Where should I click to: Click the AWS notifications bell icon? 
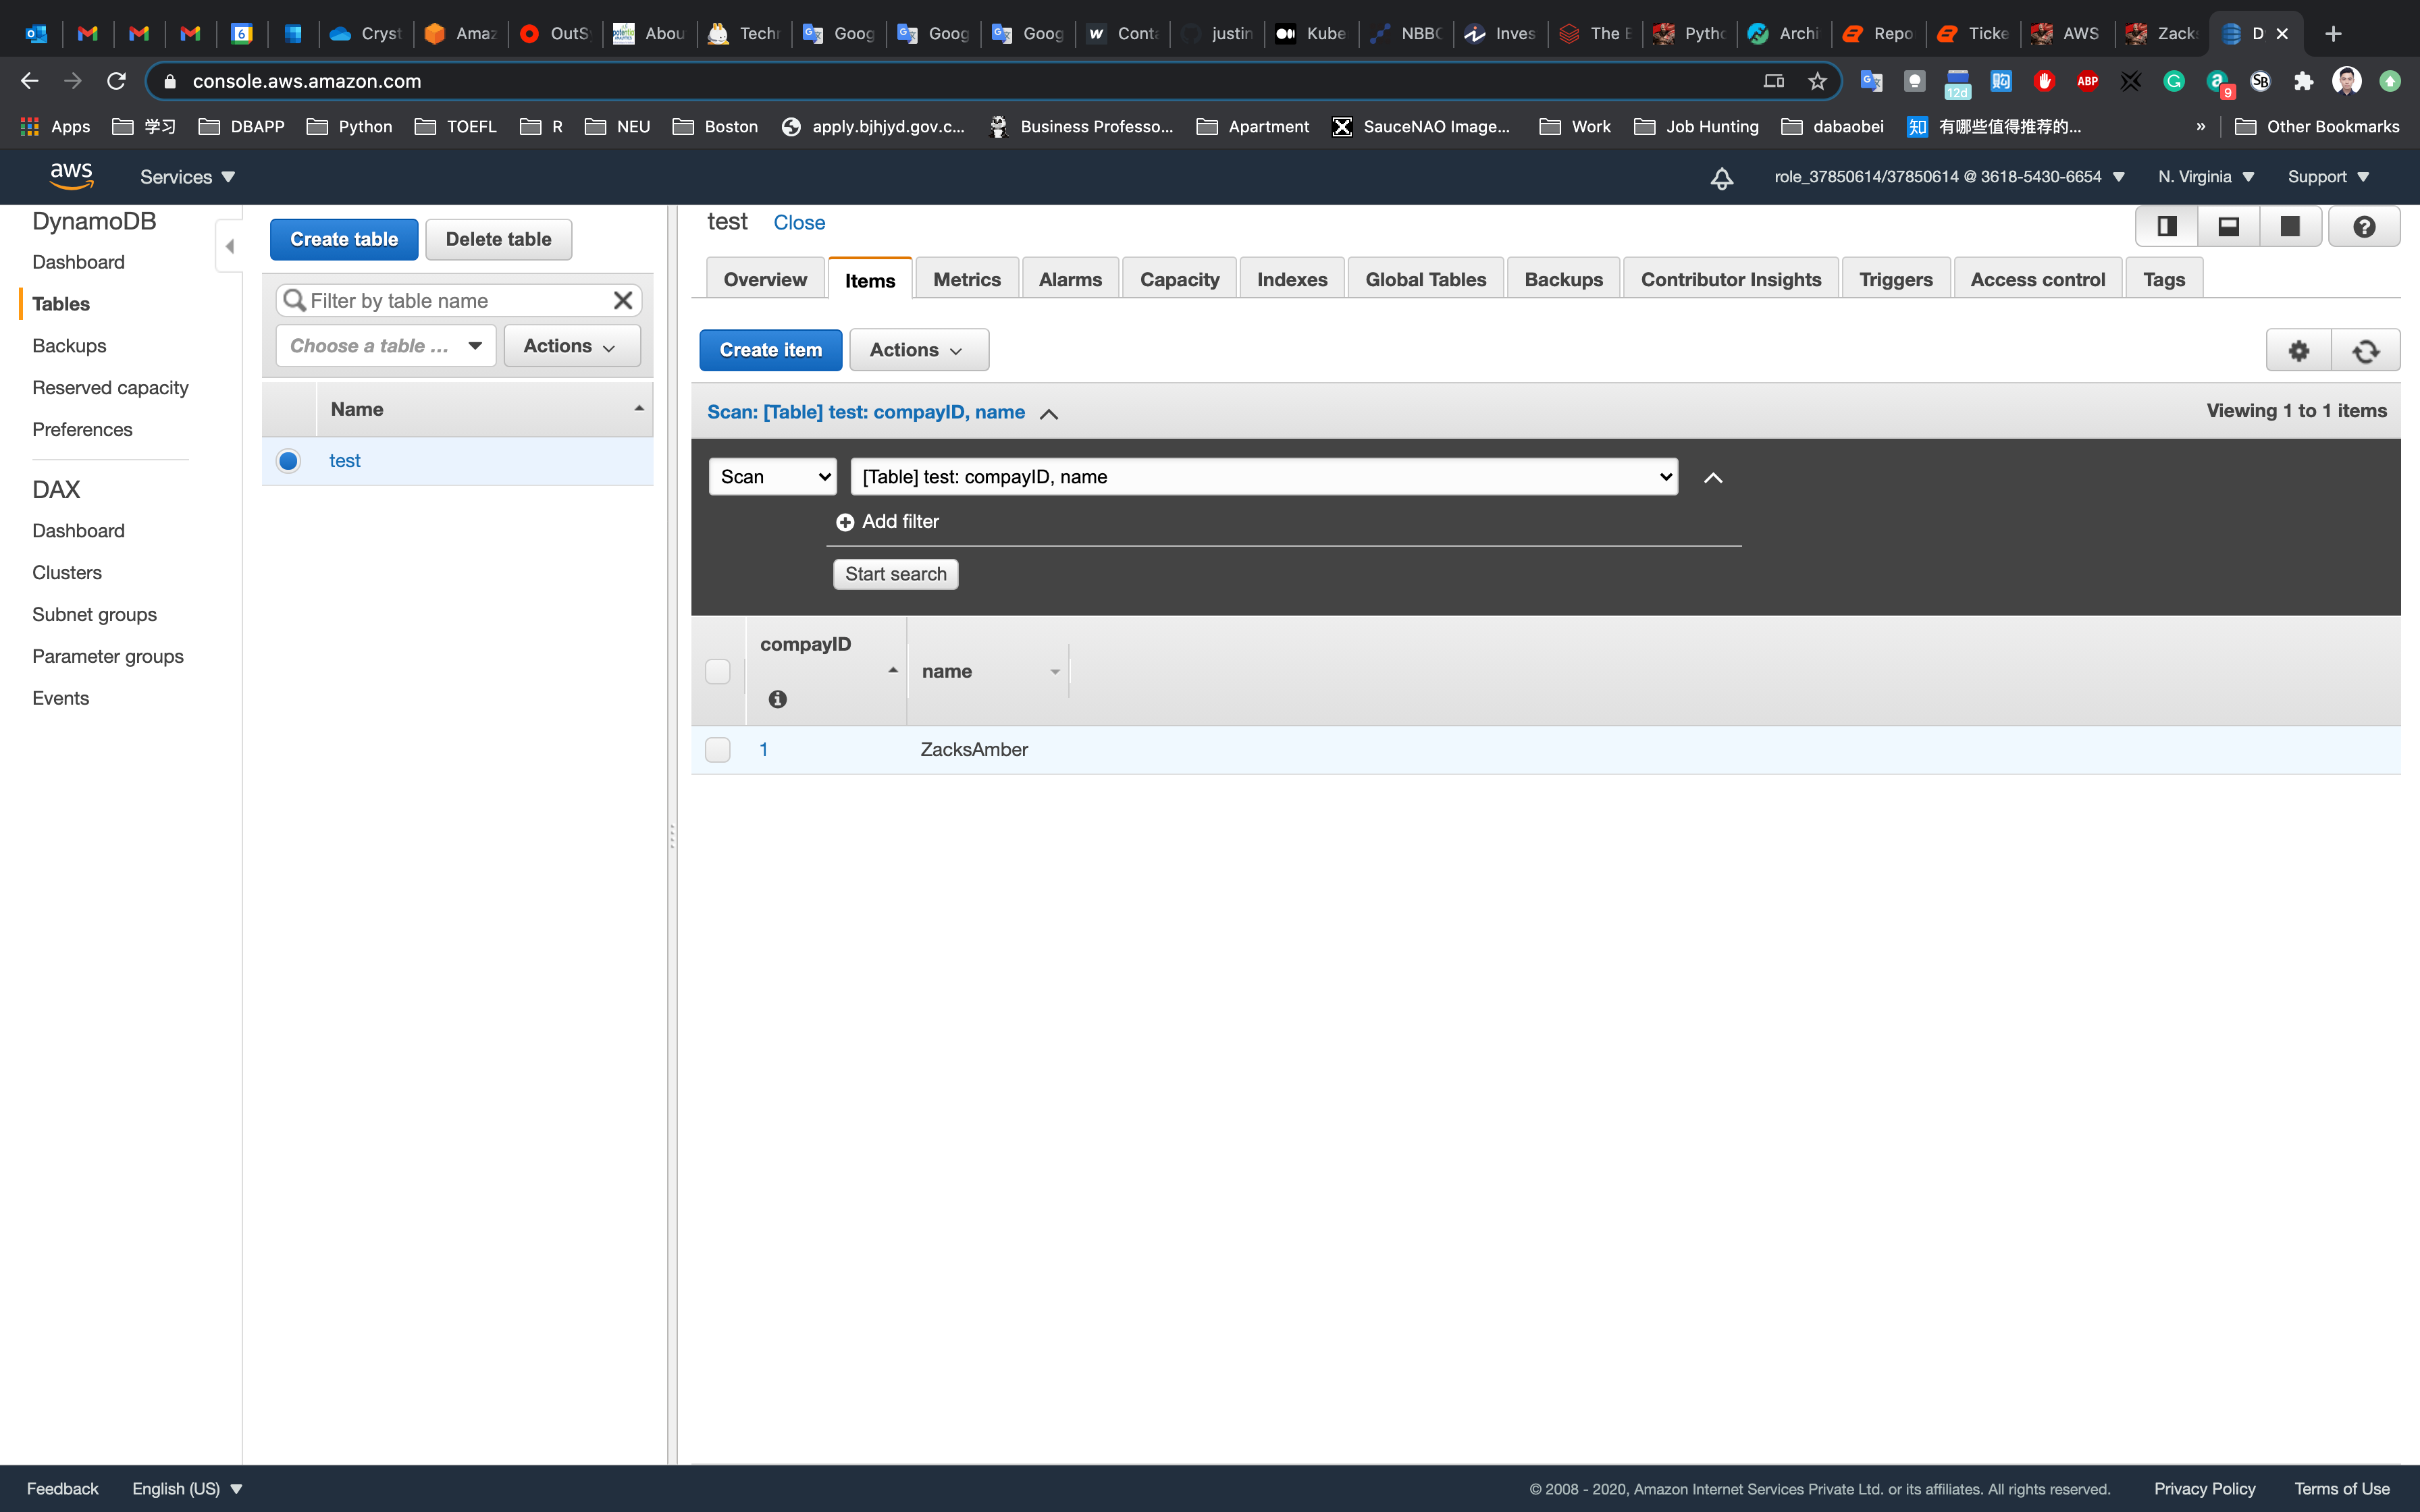(x=1721, y=178)
